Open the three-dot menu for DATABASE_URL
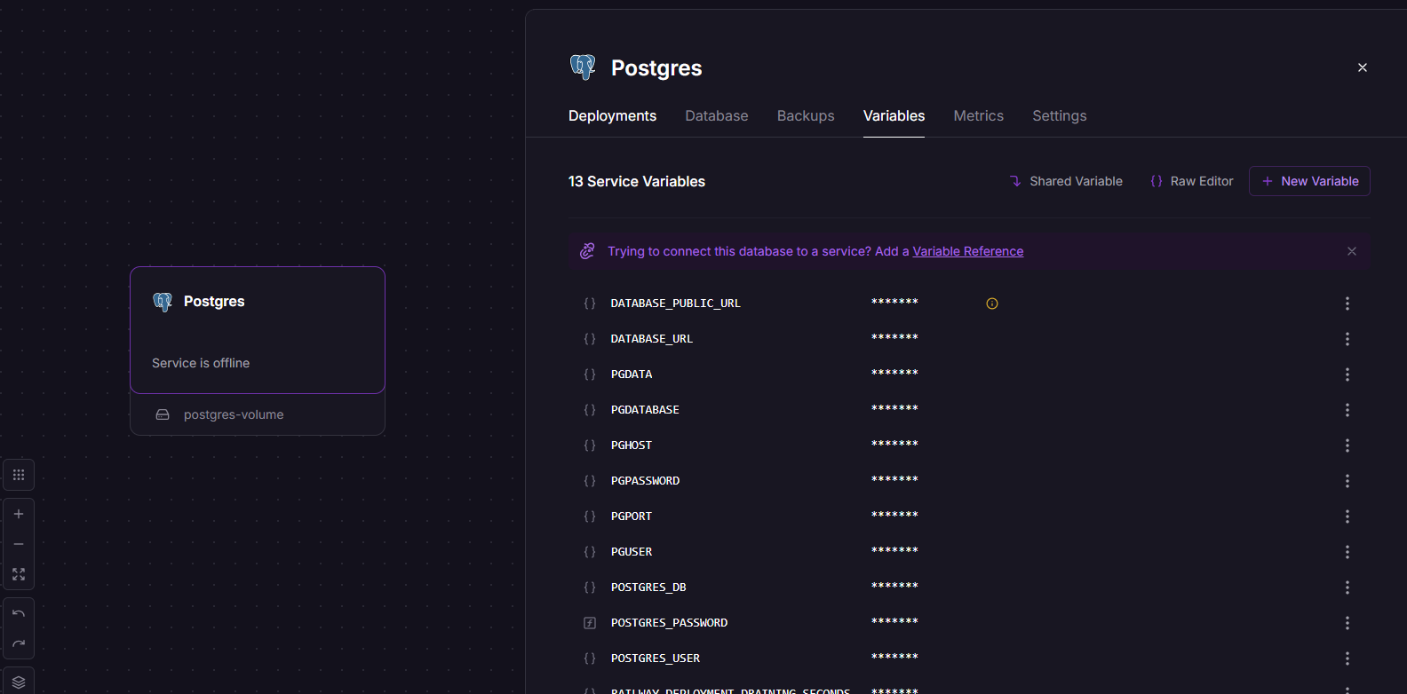This screenshot has height=694, width=1407. pos(1347,339)
